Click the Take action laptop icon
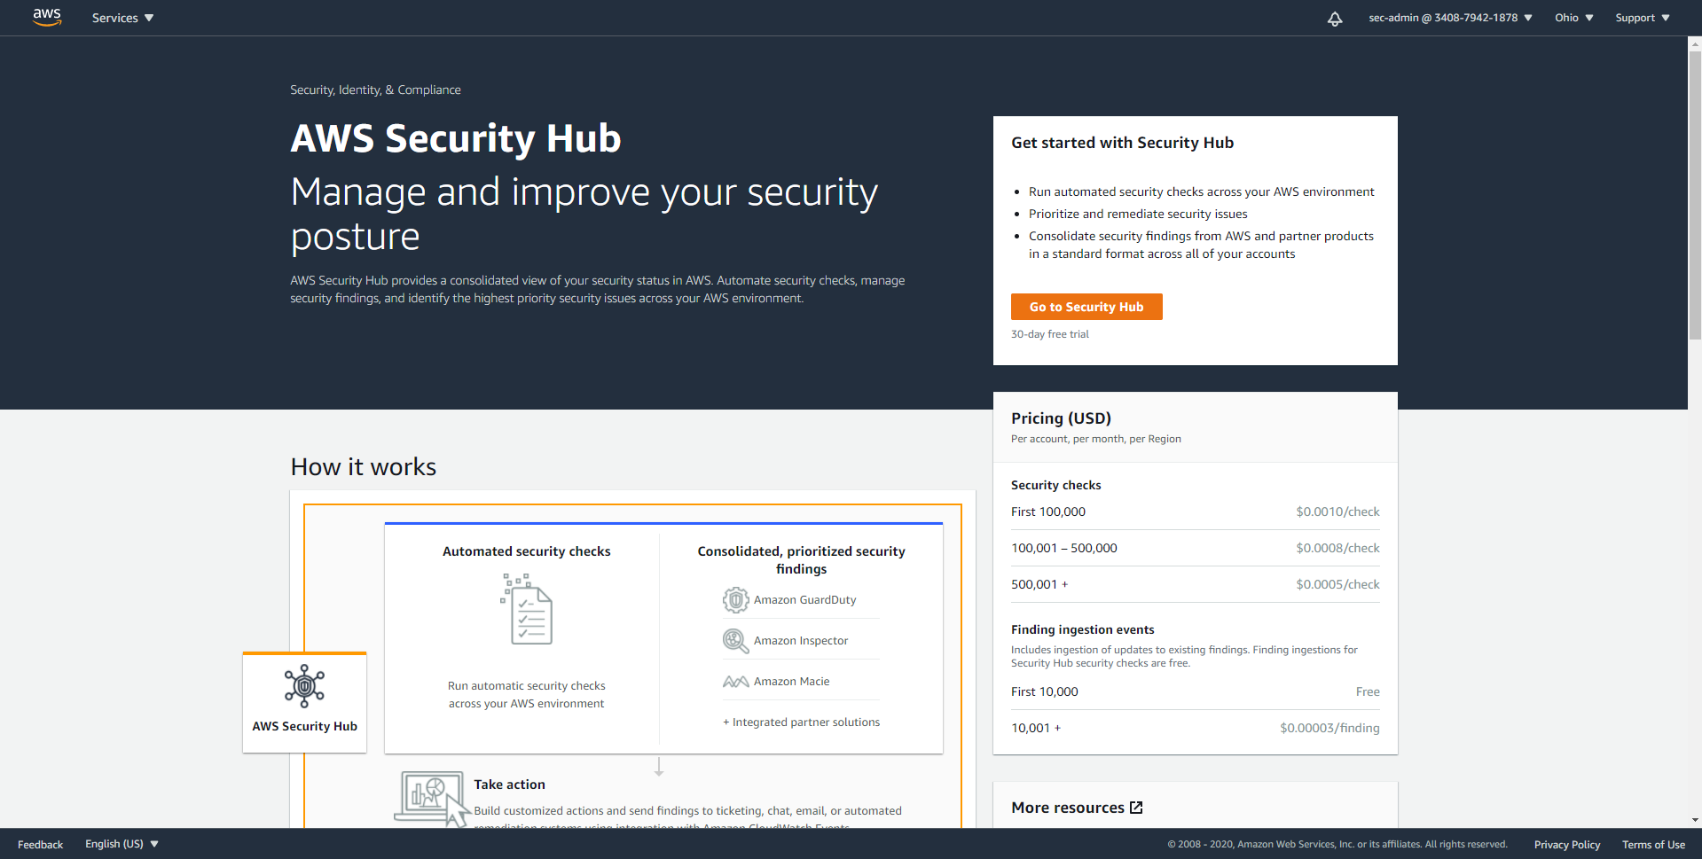The height and width of the screenshot is (859, 1702). [x=431, y=798]
